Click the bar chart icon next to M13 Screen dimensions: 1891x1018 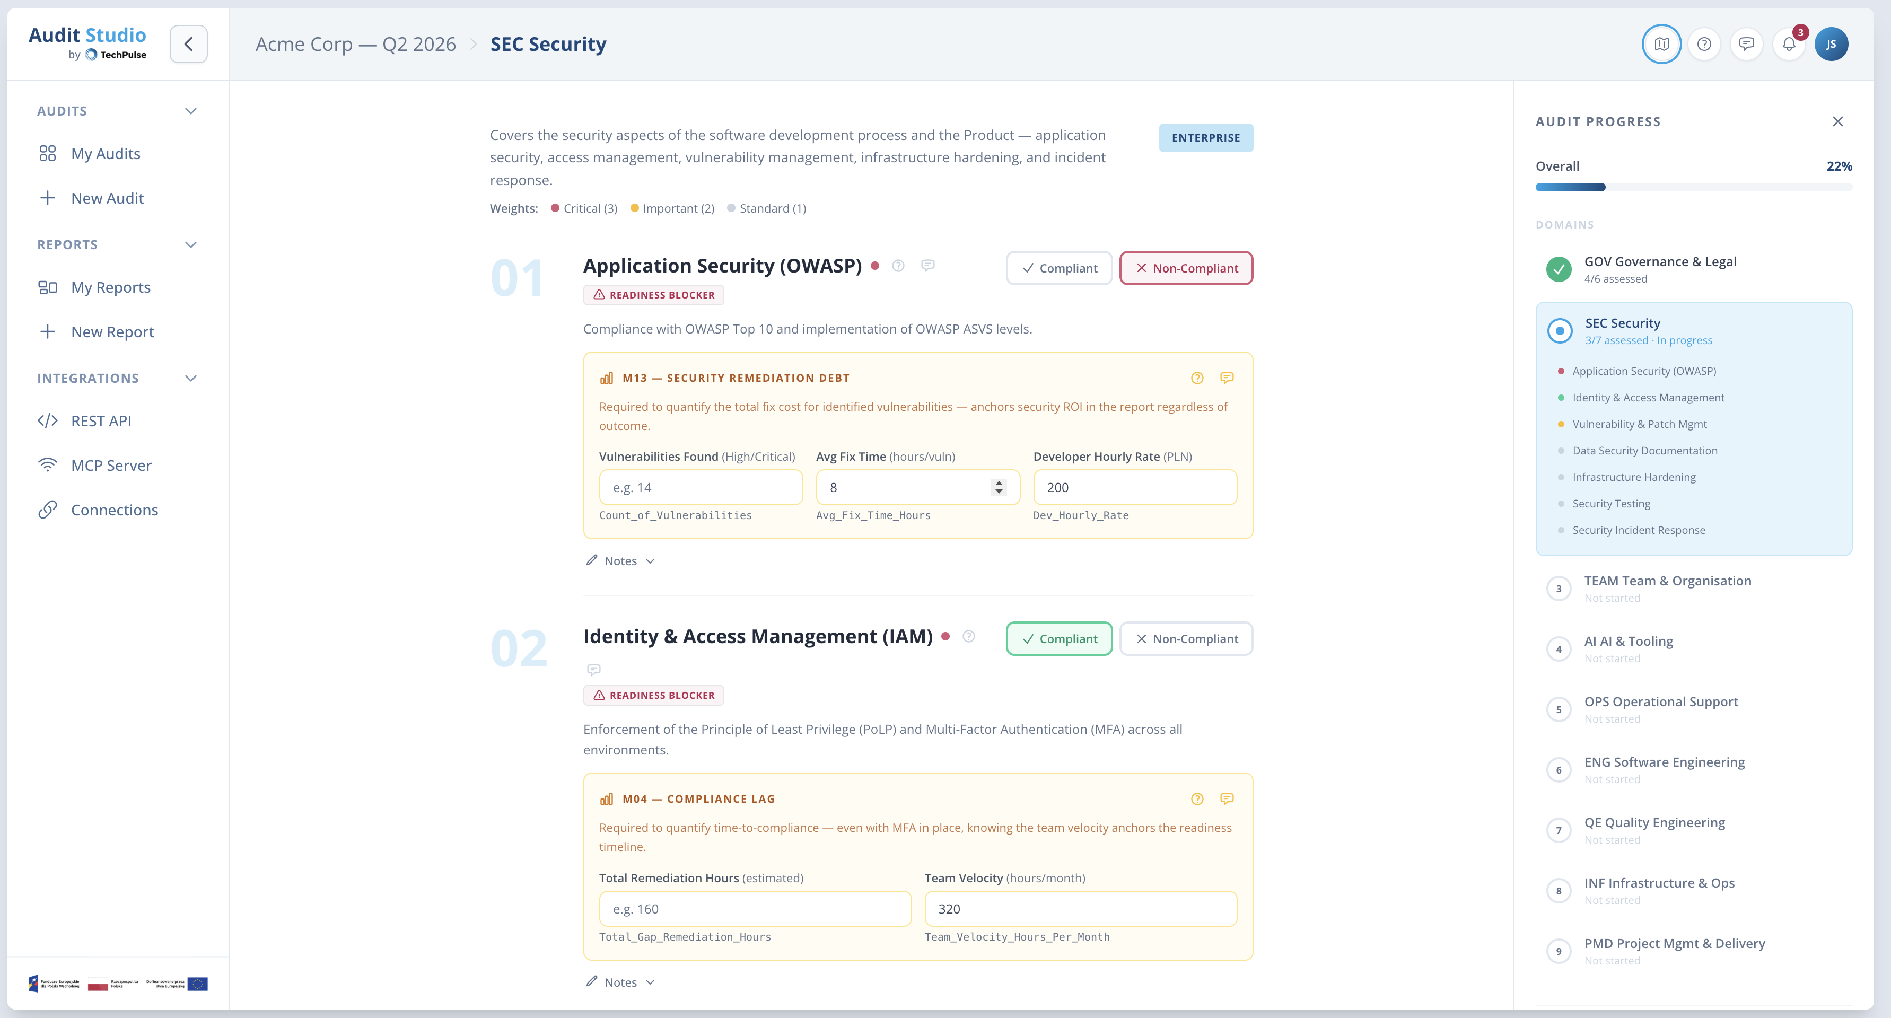coord(606,378)
